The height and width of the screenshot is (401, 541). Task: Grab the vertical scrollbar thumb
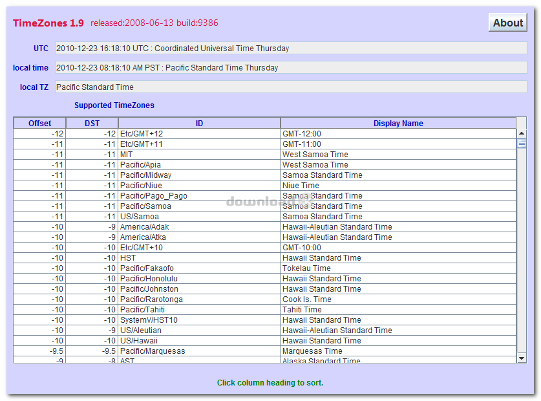coord(522,144)
